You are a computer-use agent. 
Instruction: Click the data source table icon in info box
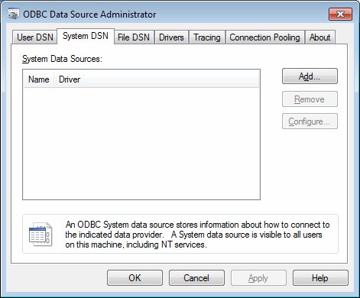pos(41,234)
